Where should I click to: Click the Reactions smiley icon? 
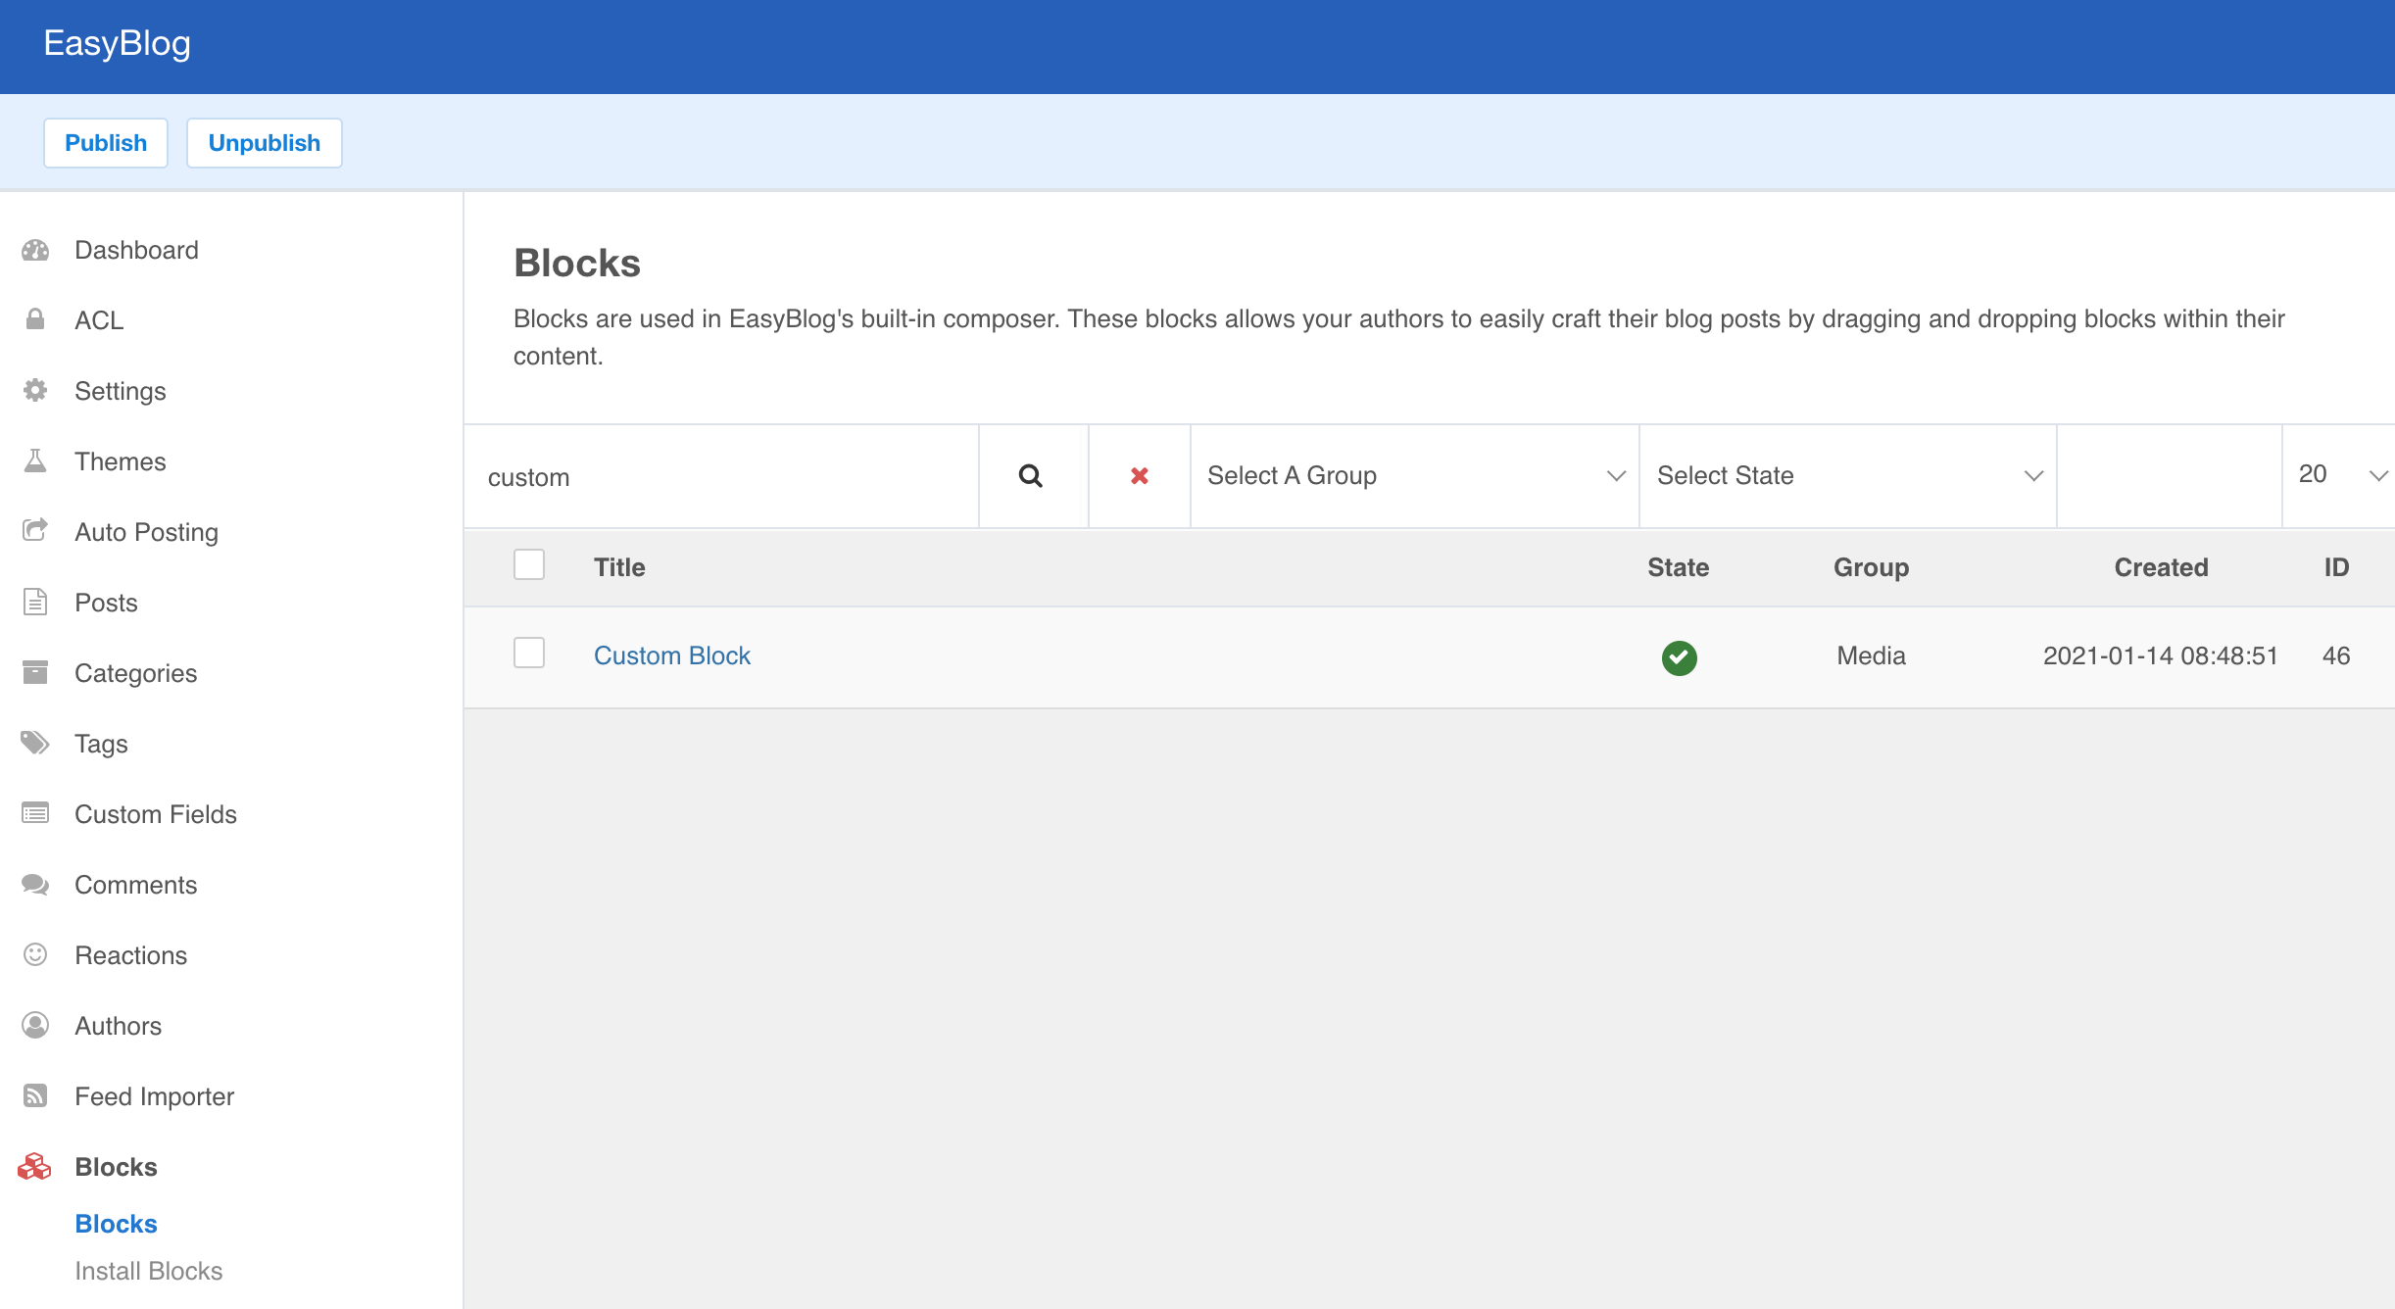[35, 954]
